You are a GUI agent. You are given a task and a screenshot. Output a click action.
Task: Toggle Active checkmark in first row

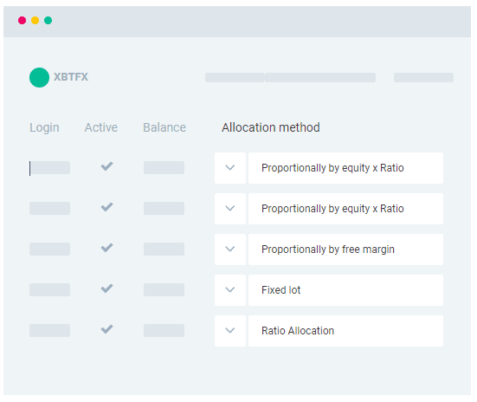click(x=106, y=166)
